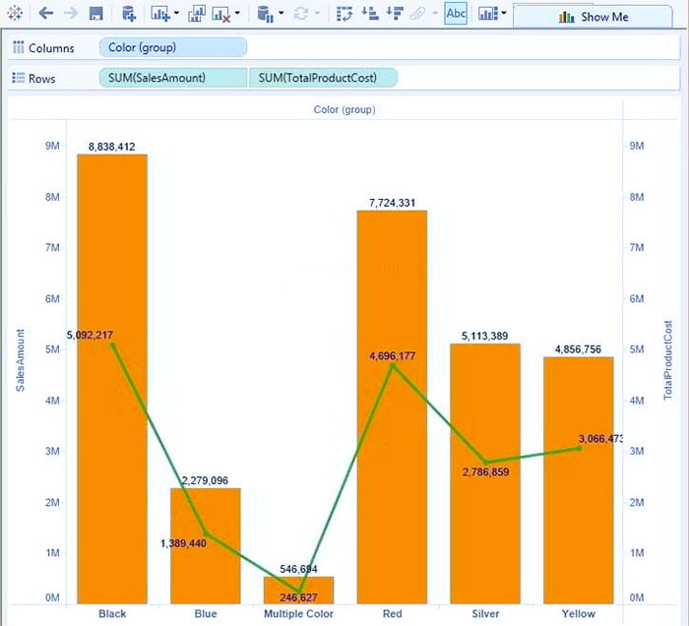Viewport: 689px width, 626px height.
Task: Click the group members paperclip icon
Action: pos(418,14)
